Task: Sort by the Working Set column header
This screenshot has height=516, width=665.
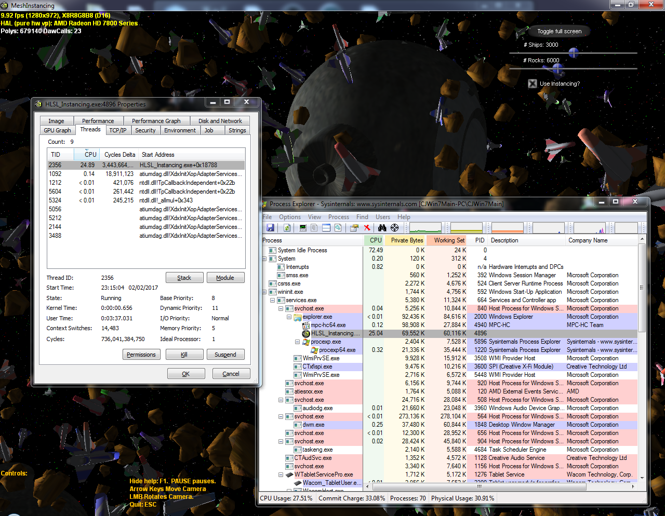Action: pyautogui.click(x=447, y=240)
